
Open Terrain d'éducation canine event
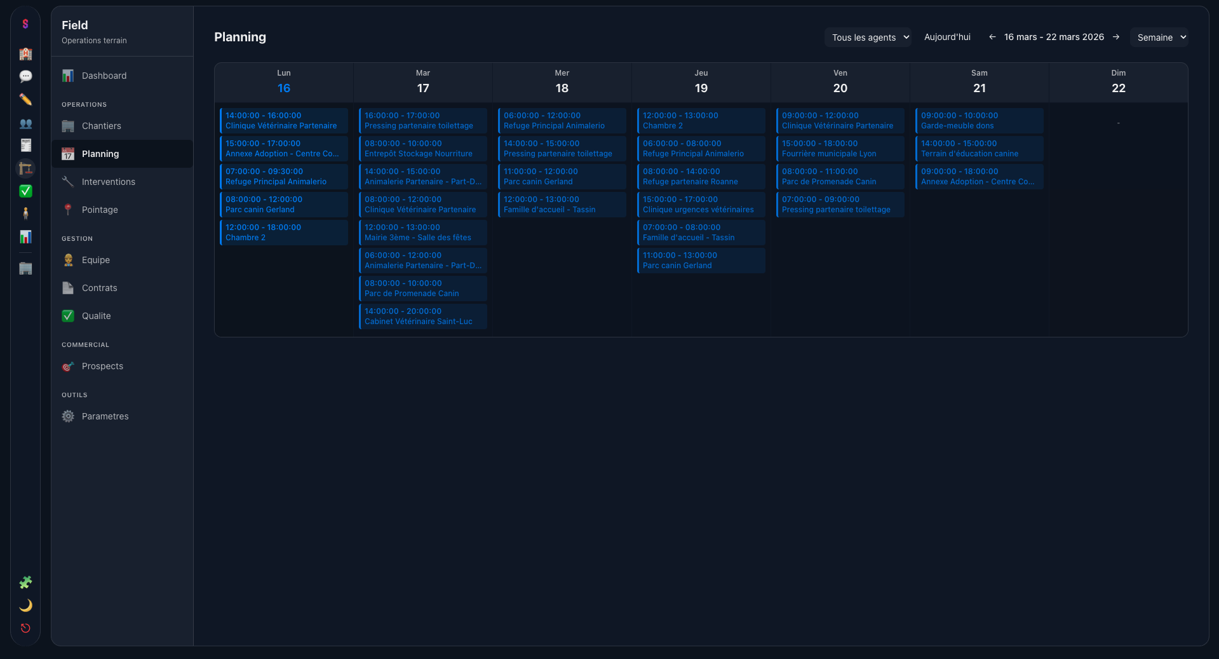click(x=980, y=149)
